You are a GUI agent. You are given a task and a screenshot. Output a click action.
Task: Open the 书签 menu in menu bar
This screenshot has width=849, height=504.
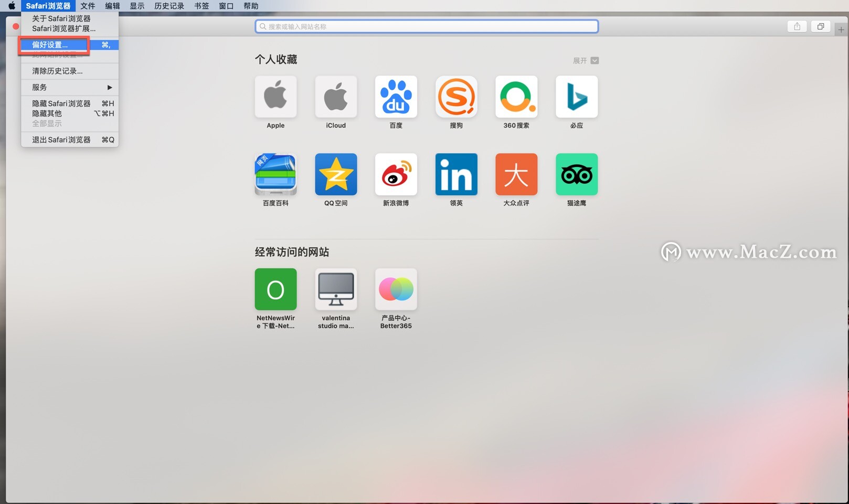pos(201,6)
